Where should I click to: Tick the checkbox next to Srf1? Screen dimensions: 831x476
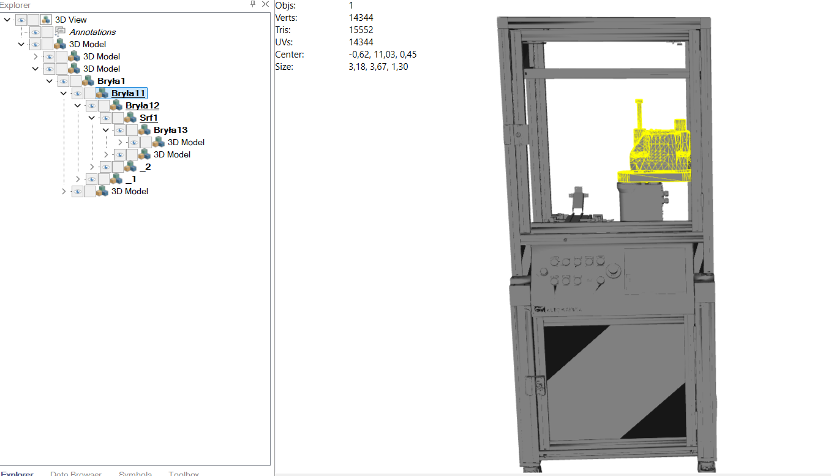118,118
